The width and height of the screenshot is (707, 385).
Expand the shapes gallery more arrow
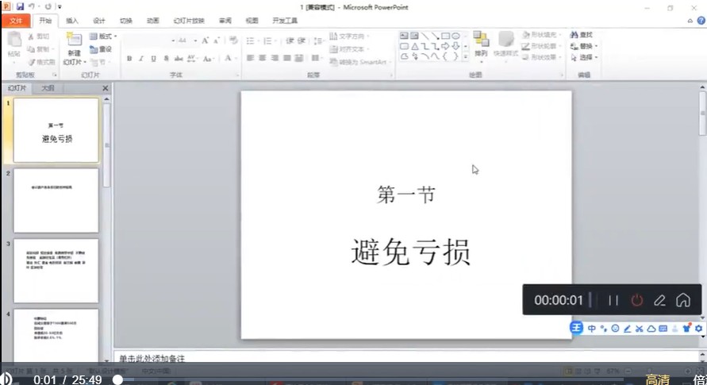466,56
